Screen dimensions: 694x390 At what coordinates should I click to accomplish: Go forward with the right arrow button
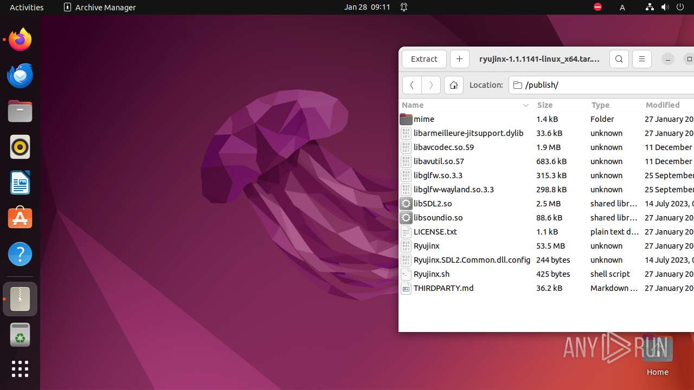431,85
